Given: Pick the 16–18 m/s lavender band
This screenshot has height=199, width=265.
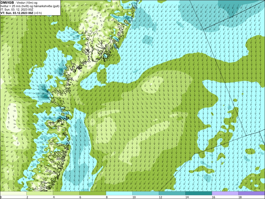Looking at the screenshot, I should pyautogui.click(x=225, y=193).
